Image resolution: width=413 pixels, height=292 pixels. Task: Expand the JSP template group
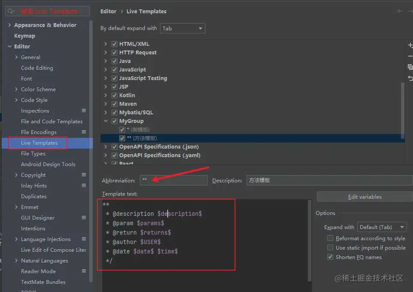(x=106, y=86)
